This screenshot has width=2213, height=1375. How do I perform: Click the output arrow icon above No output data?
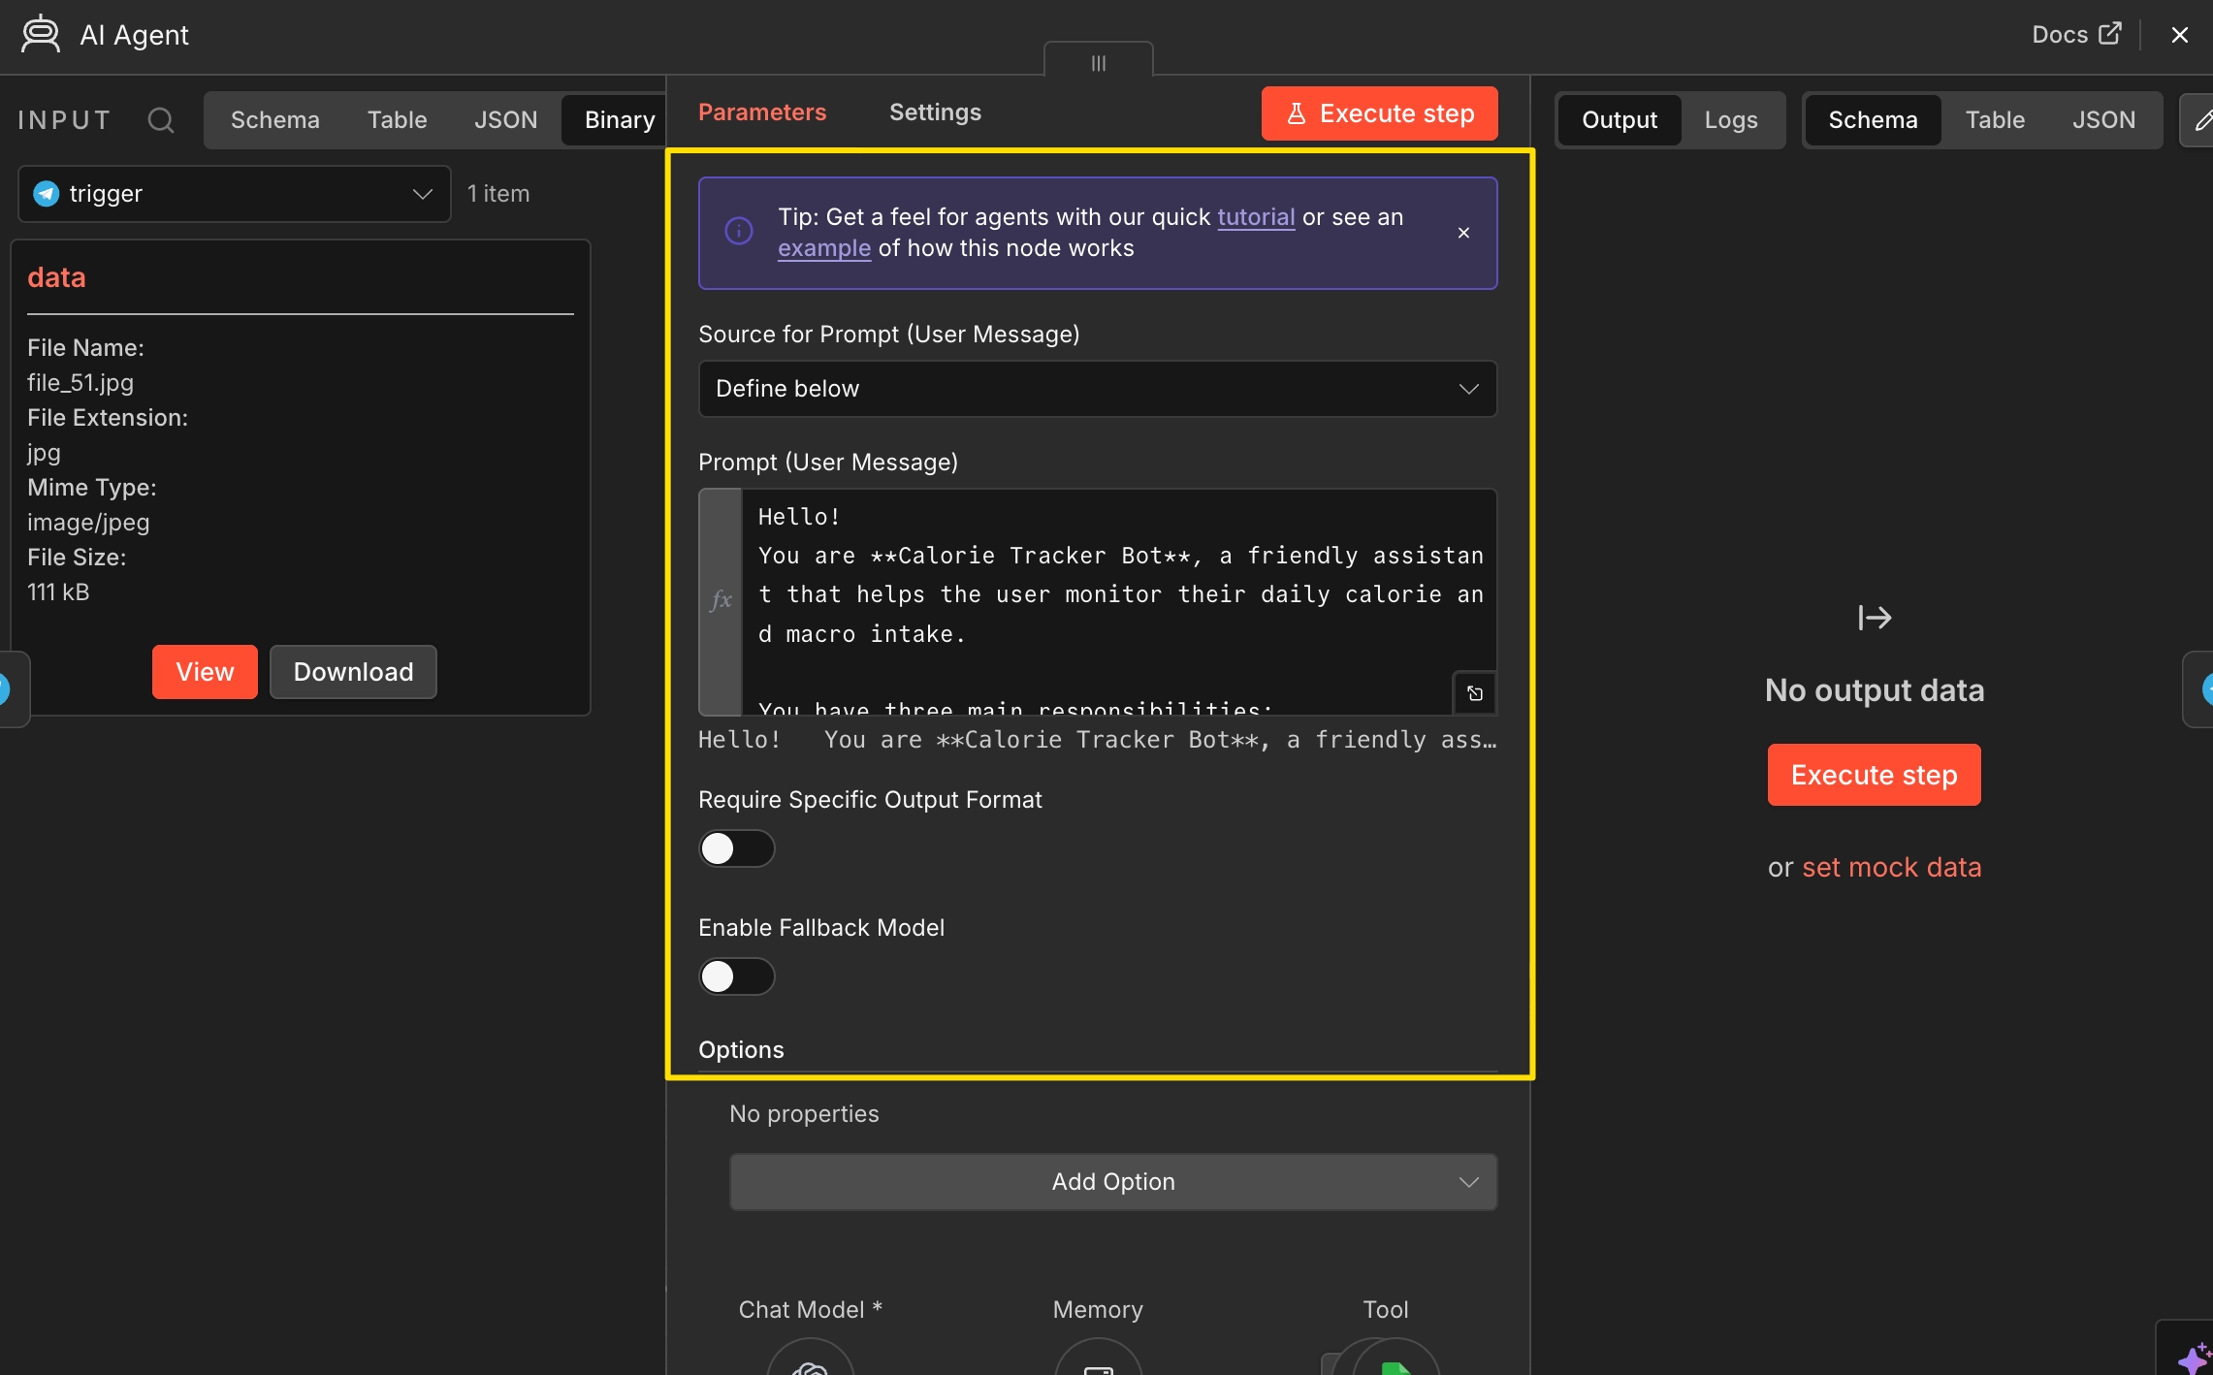[1874, 618]
